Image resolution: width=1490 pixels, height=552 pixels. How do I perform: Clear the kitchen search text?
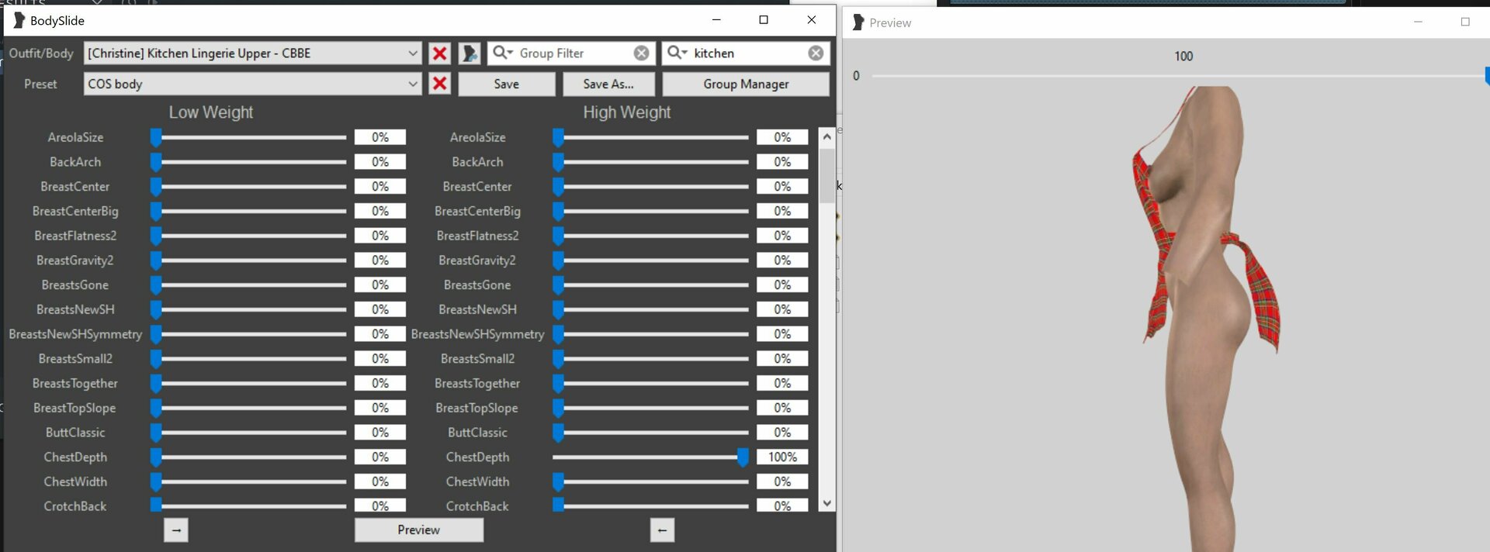point(816,53)
